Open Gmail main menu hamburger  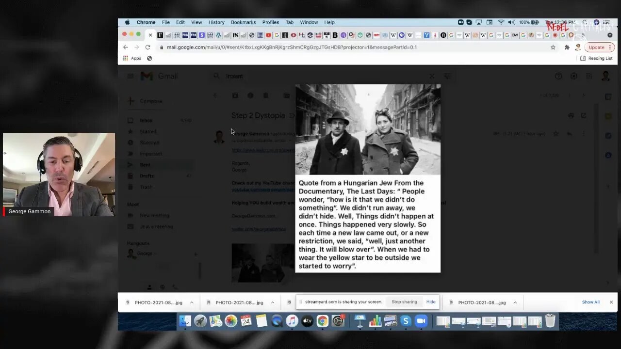coord(131,76)
